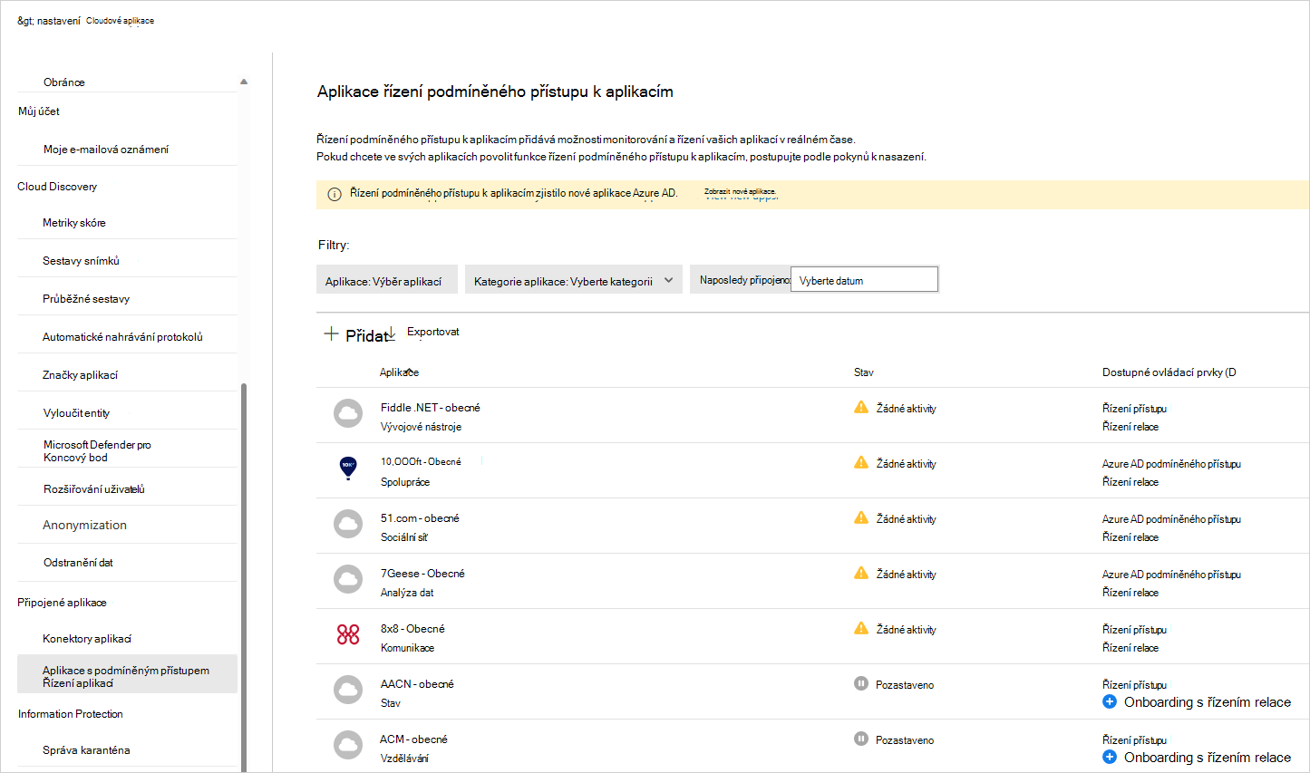Open the Zobrazit nové aplikace link
Image resolution: width=1310 pixels, height=773 pixels.
(x=741, y=193)
